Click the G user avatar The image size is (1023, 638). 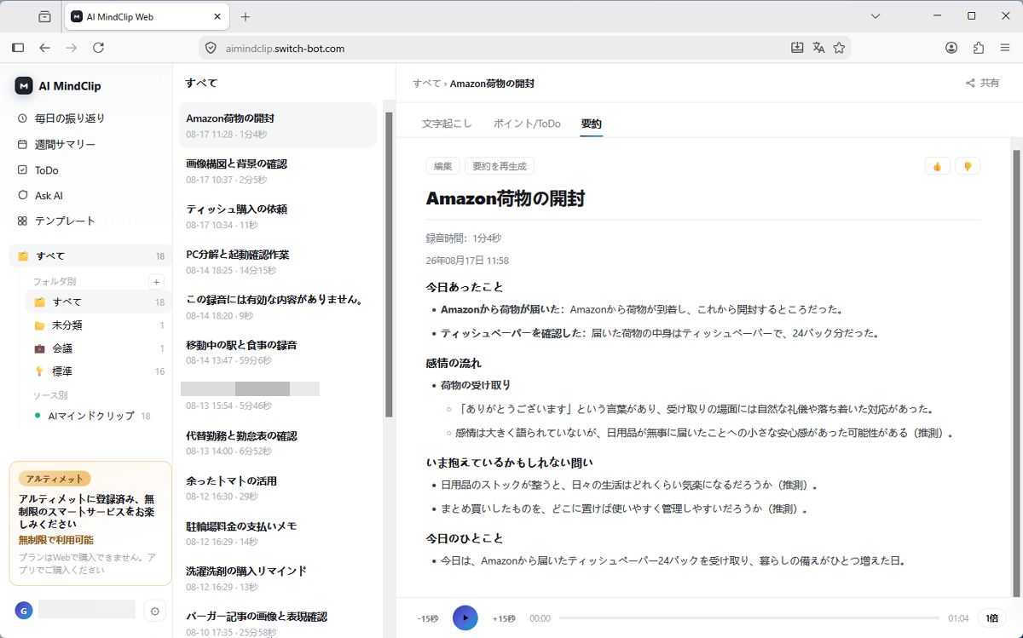(x=24, y=610)
